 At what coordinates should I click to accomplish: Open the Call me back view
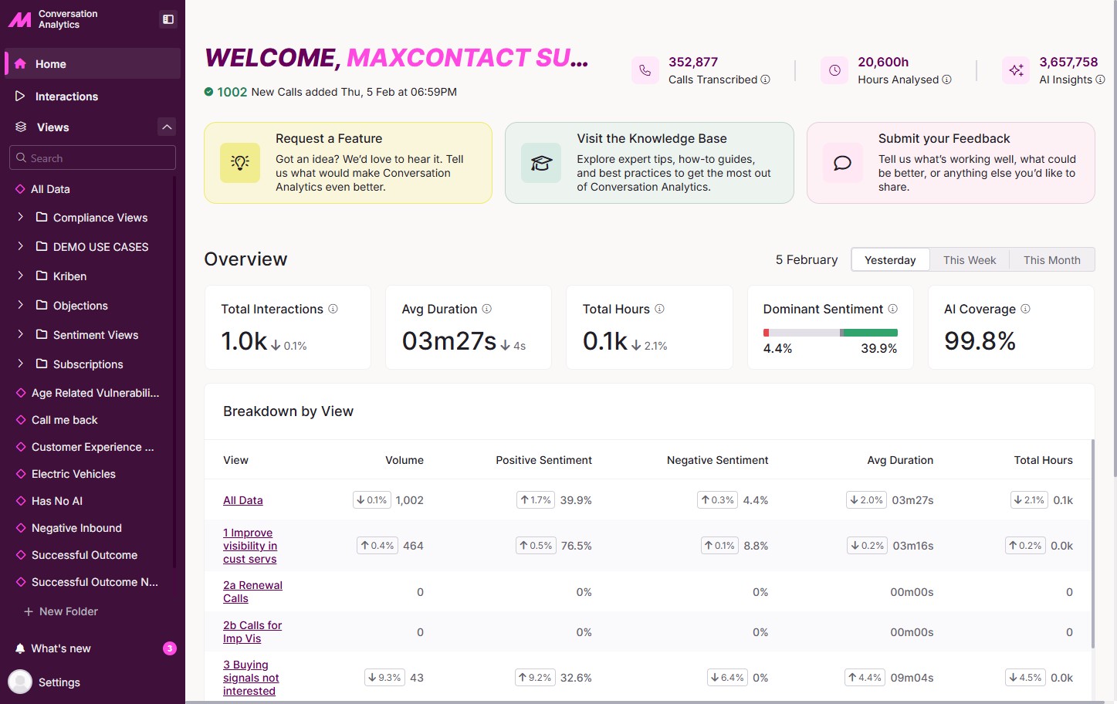coord(64,420)
